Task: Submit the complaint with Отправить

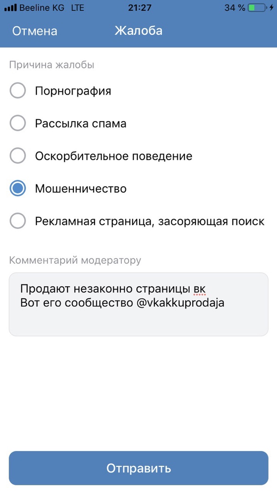Action: pyautogui.click(x=138, y=468)
